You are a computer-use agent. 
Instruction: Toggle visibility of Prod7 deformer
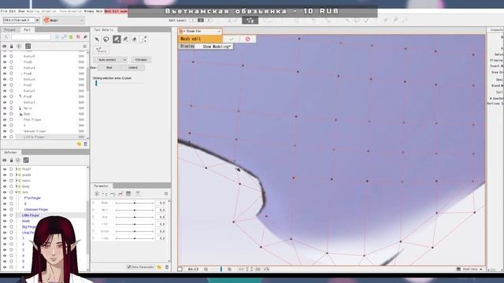tap(5, 169)
